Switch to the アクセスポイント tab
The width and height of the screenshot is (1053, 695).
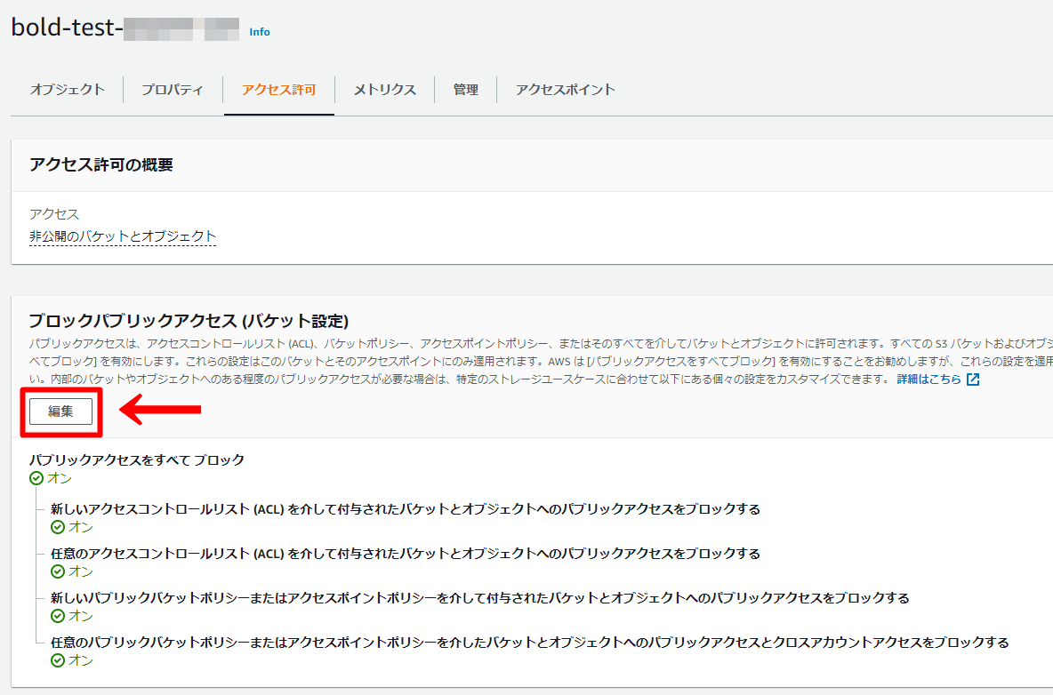click(565, 90)
